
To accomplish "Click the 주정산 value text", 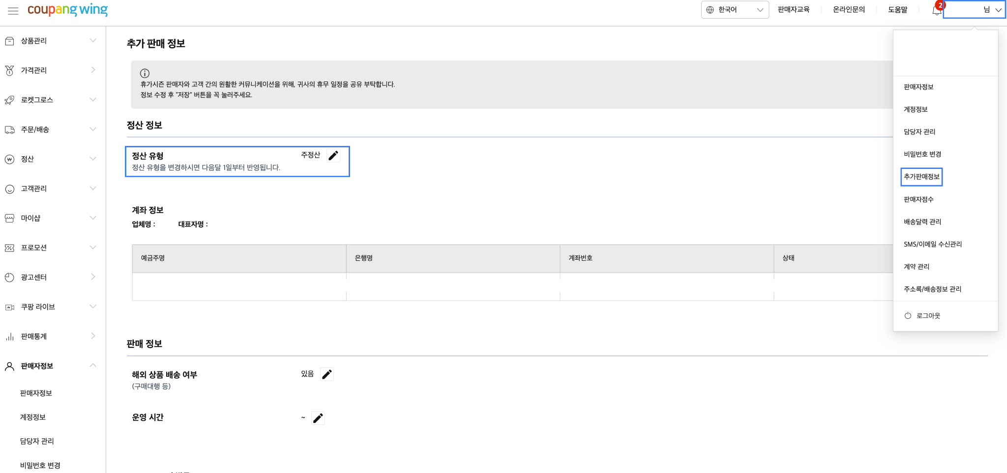I will click(311, 155).
